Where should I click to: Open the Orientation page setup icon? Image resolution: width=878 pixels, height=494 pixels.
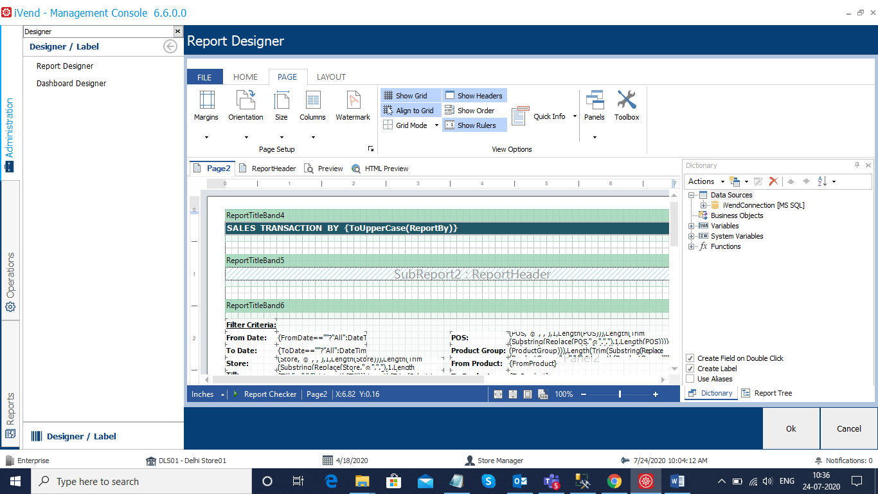pos(246,100)
